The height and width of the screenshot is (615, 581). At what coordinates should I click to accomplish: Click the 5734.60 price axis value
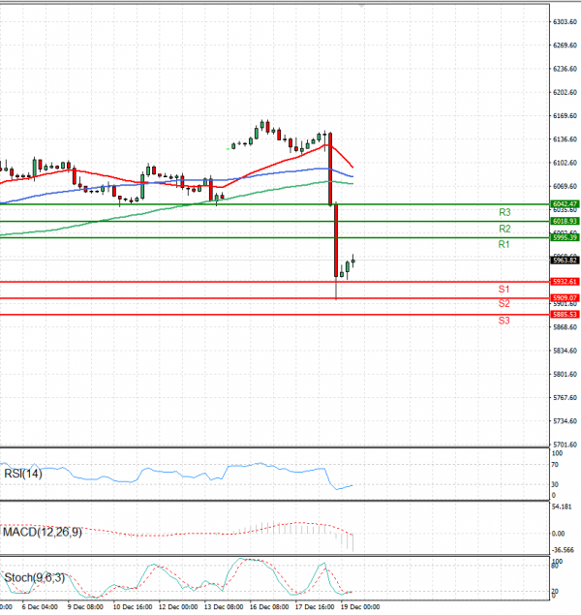pyautogui.click(x=565, y=421)
